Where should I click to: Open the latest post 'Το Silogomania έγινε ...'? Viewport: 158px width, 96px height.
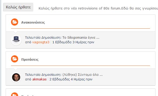(81, 37)
